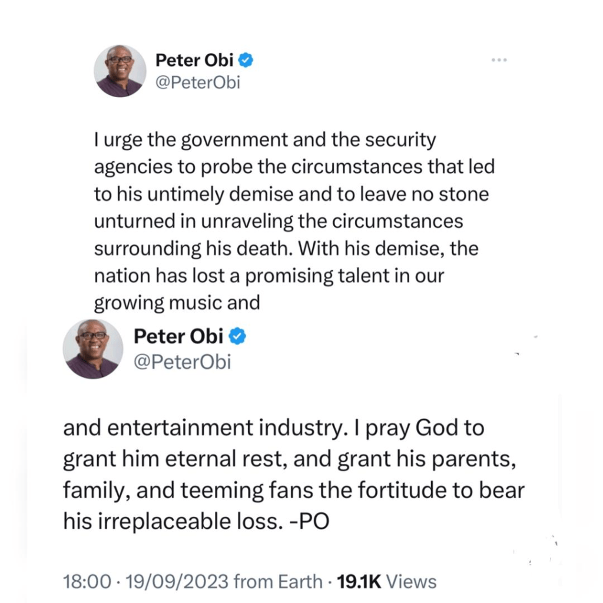Click the @PeterObi handle in the upper tweet
This screenshot has height=603, width=603.
pyautogui.click(x=198, y=83)
